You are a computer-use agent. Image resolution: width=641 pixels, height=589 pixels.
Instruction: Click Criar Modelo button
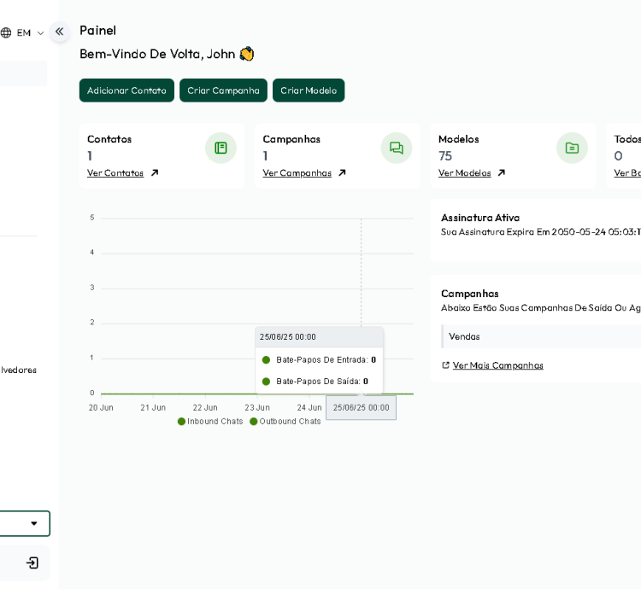pos(309,90)
